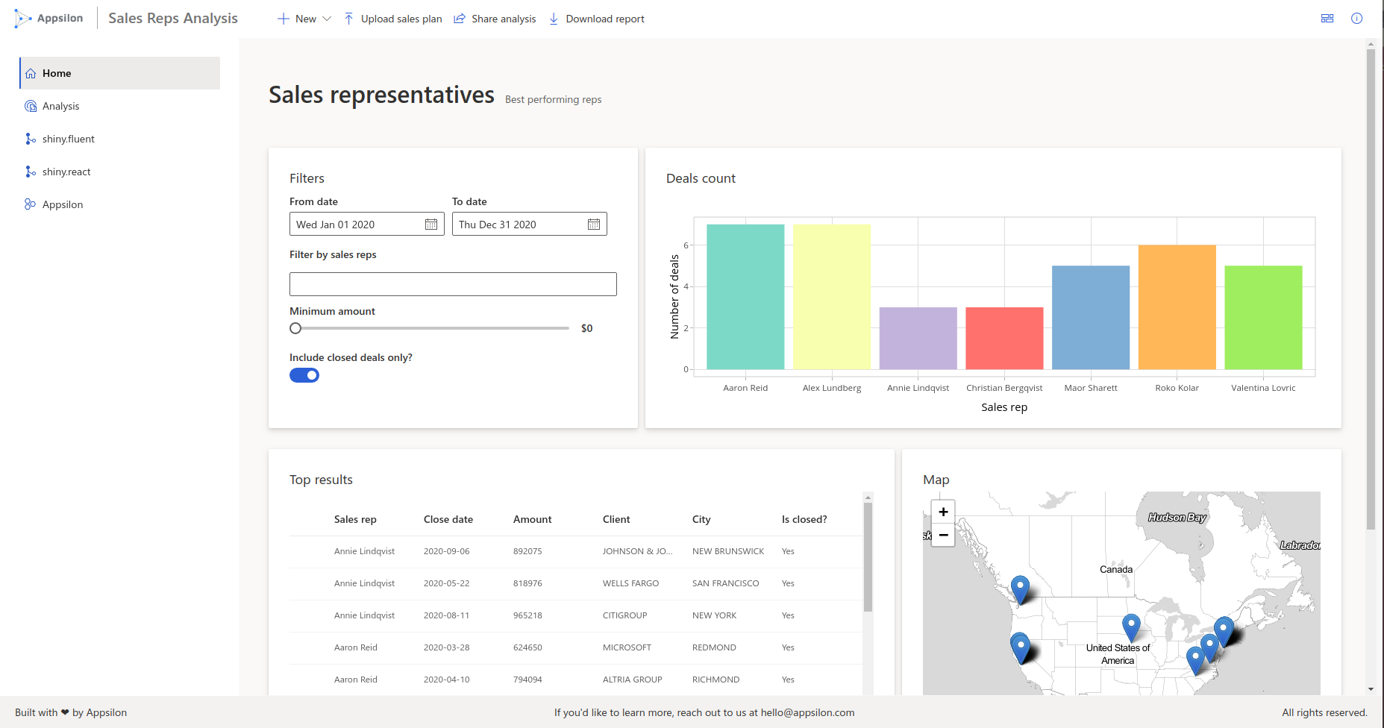1384x728 pixels.
Task: Open the Analysis section via its chart icon
Action: pyautogui.click(x=31, y=105)
